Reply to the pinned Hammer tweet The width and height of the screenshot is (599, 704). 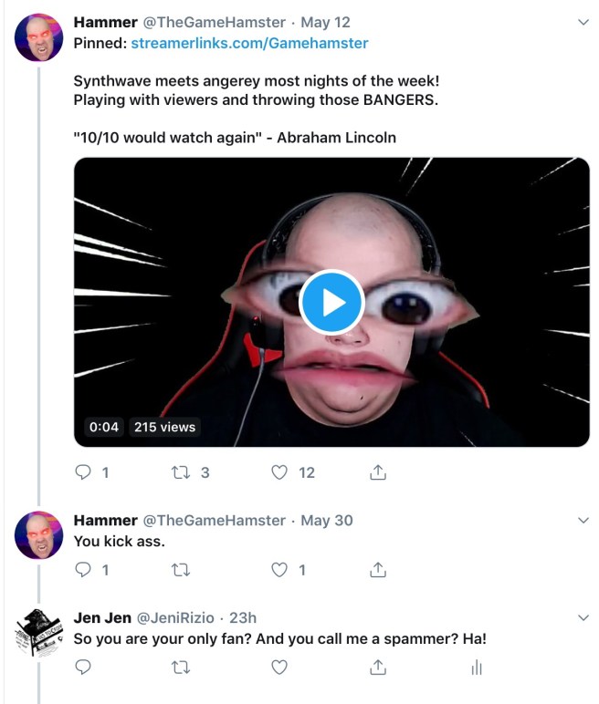83,472
